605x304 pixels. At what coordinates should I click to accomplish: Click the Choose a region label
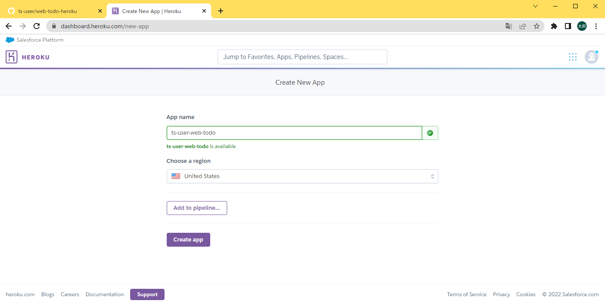188,161
